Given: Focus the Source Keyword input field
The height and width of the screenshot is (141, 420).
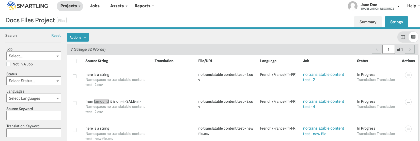Looking at the screenshot, I should point(34,116).
